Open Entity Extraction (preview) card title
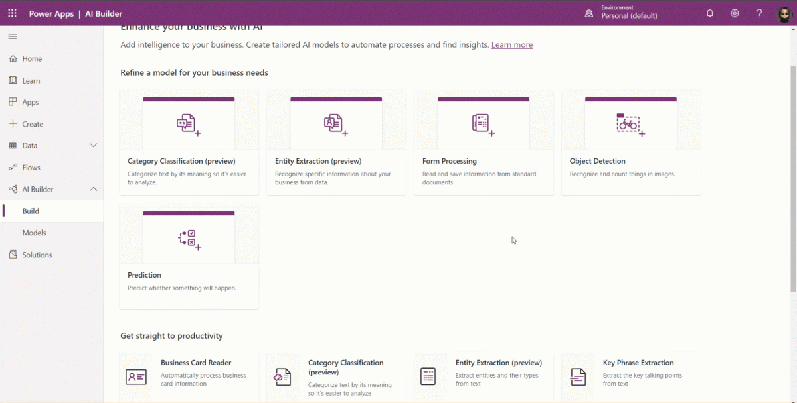The image size is (797, 403). pos(318,161)
